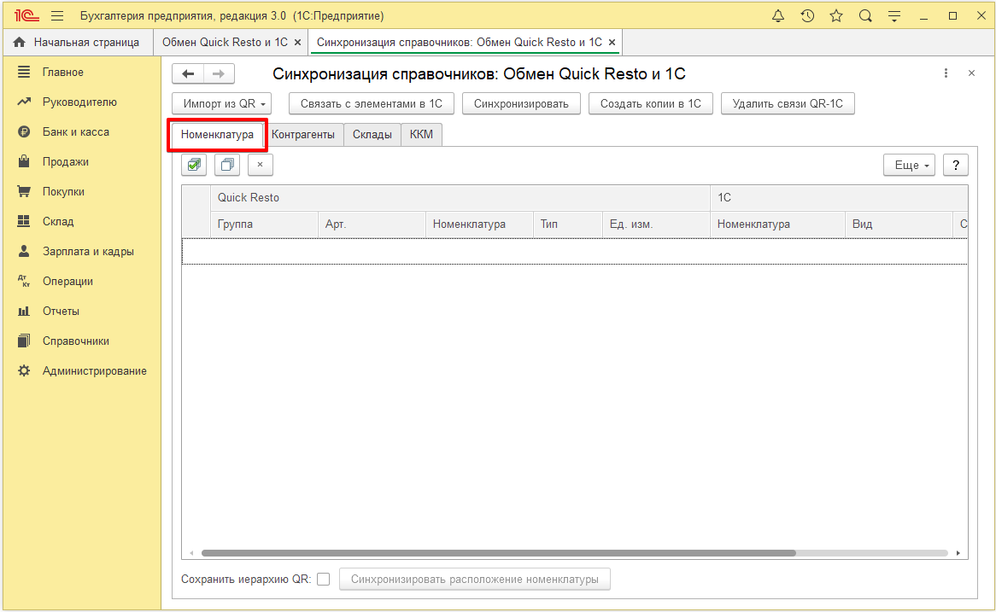
Task: Open Главное section in sidebar
Action: coord(81,73)
